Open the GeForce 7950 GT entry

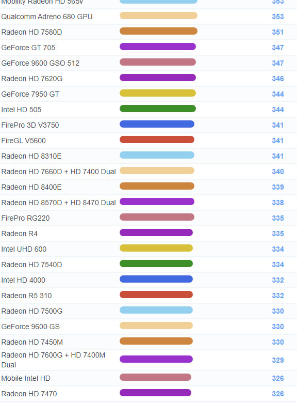click(30, 94)
